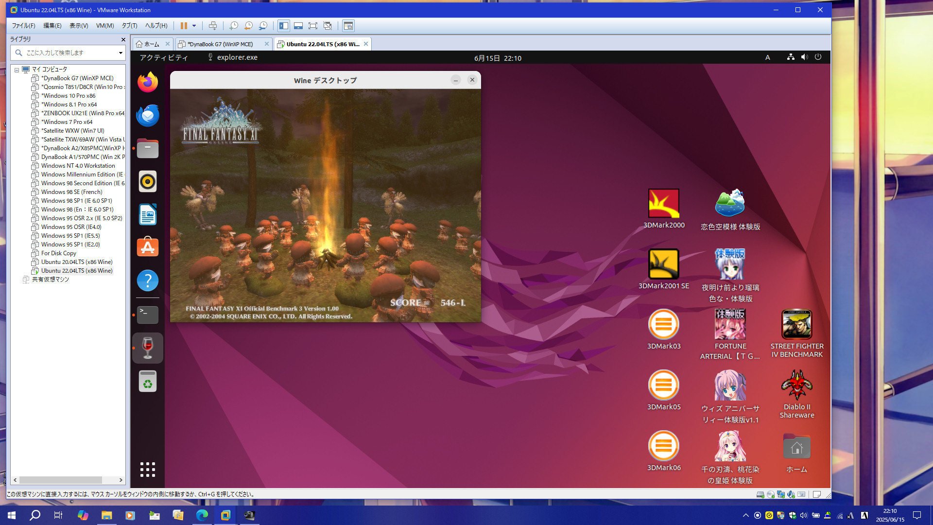The image size is (933, 525).
Task: Click the 恋色空模様 体験版 desktop icon
Action: point(730,210)
